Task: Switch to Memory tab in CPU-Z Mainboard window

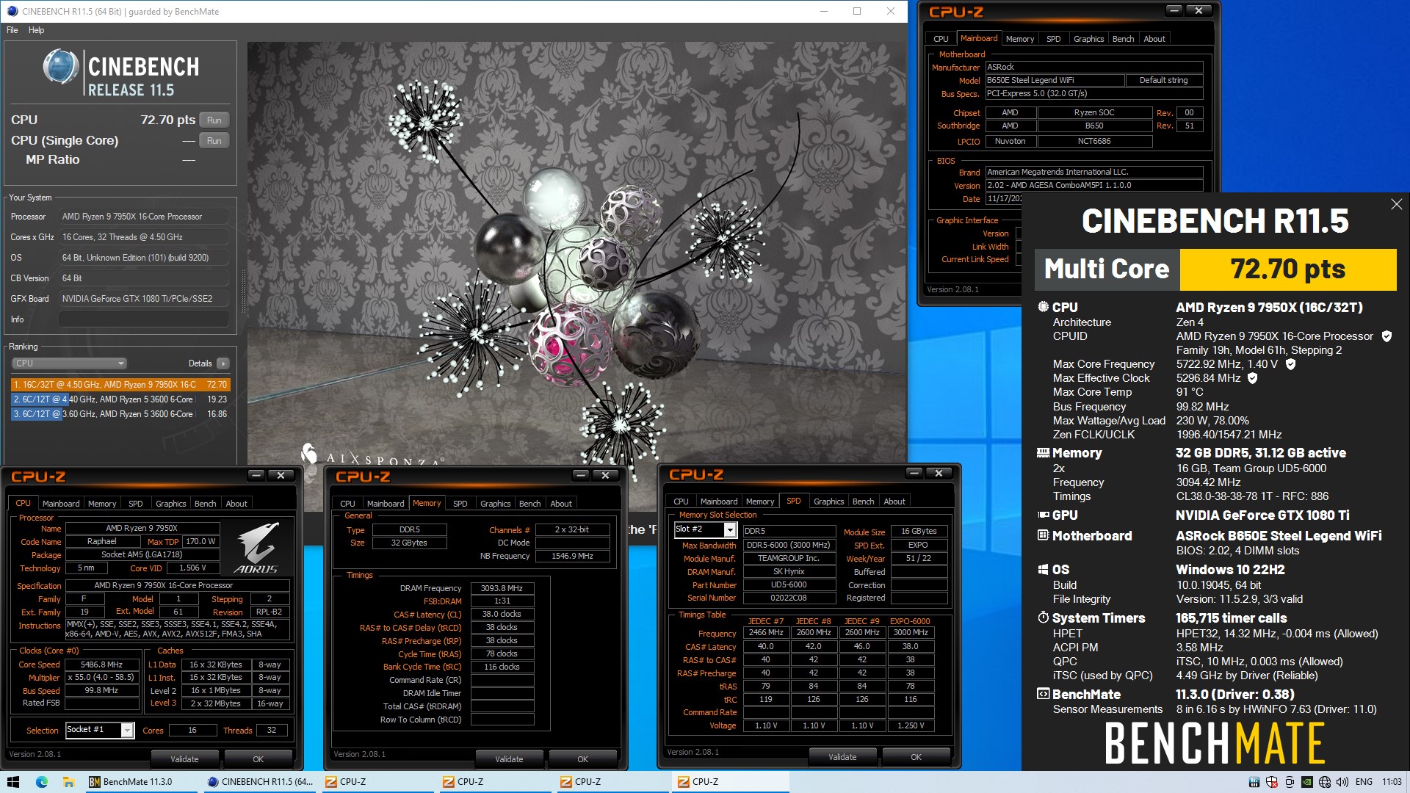Action: click(x=1019, y=39)
